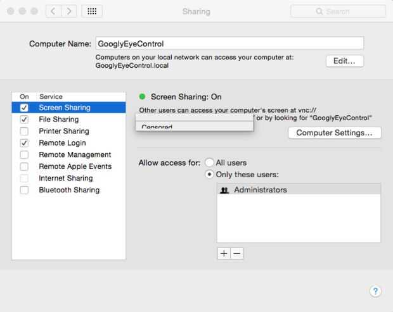Click the Administrators group icon
Viewport: 393px width, 312px height.
(224, 190)
